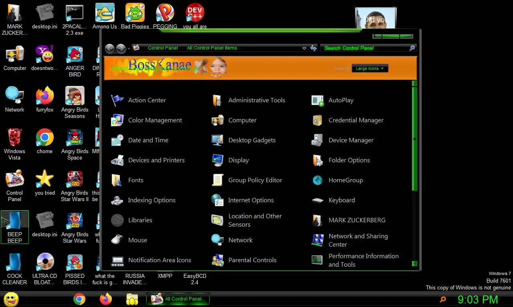
Task: Click the scrollbar up arrow in Control Panel
Action: coord(414,83)
